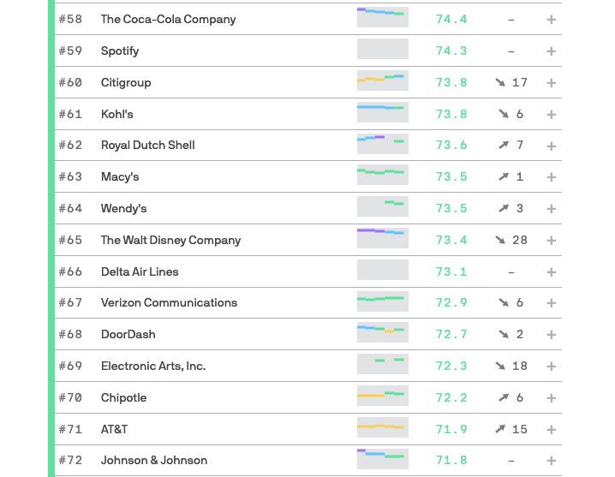Click the plus icon next to Macy's

tap(551, 177)
